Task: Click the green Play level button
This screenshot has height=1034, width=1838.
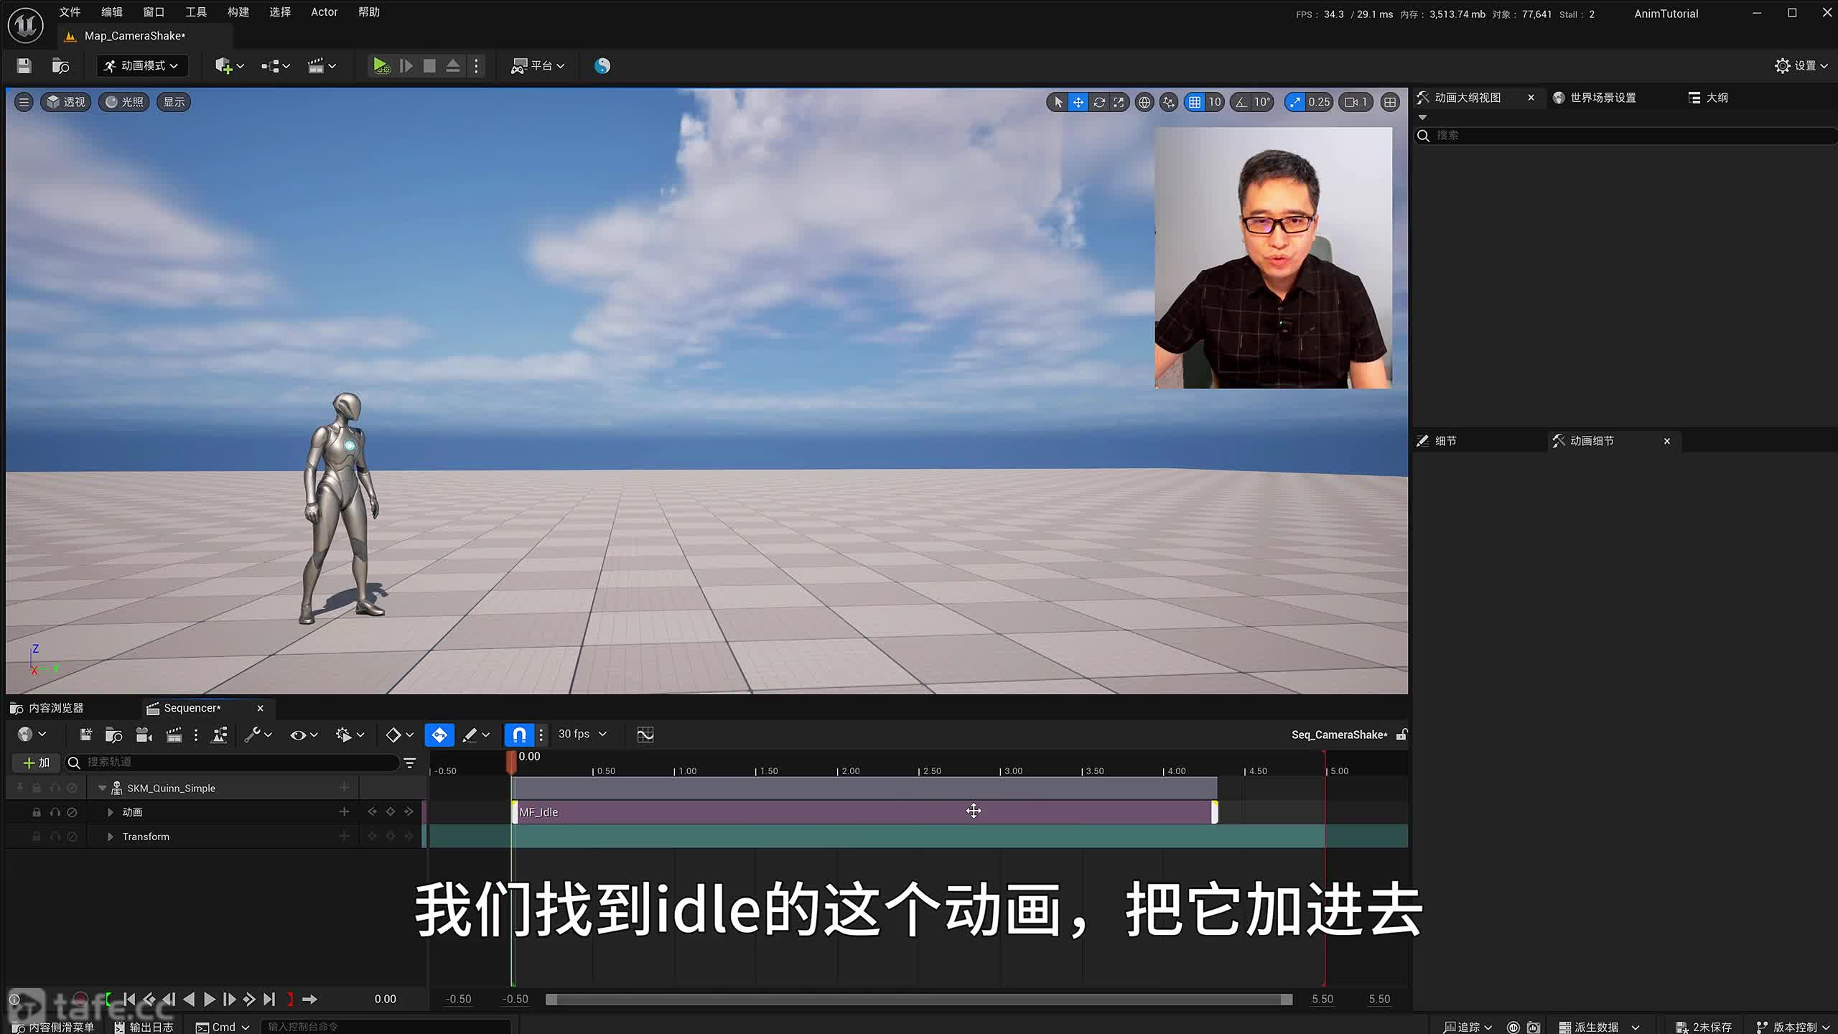Action: pos(381,66)
